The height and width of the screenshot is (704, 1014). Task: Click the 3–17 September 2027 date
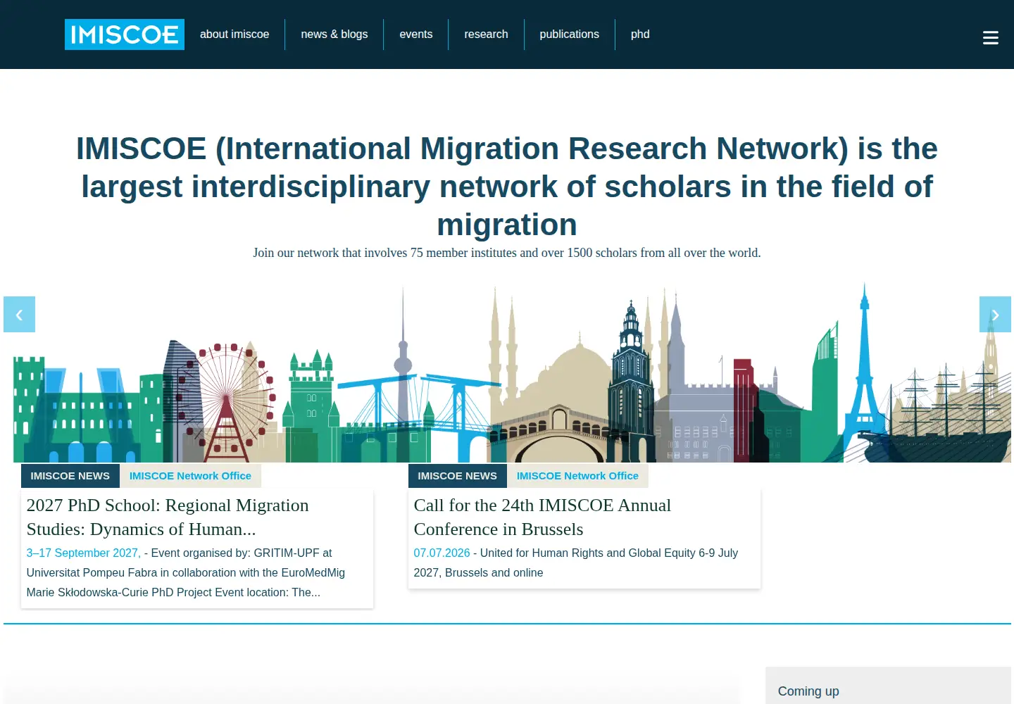[x=83, y=553]
